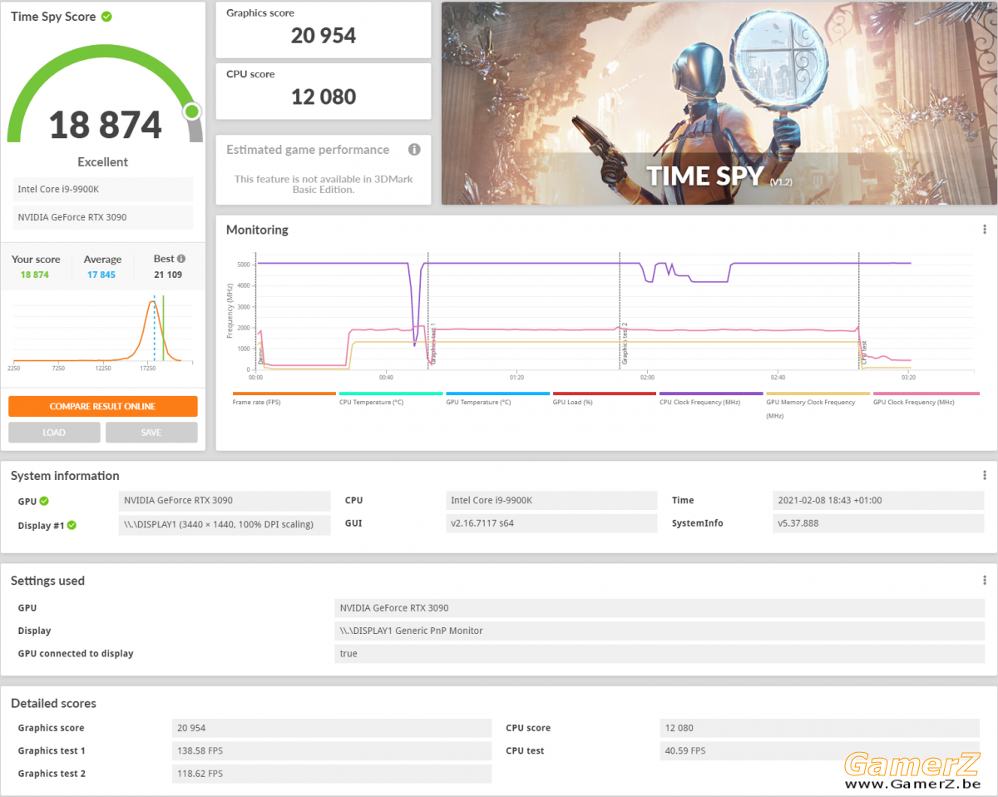The width and height of the screenshot is (998, 797).
Task: Click the Excellent rating label
Action: click(x=103, y=162)
